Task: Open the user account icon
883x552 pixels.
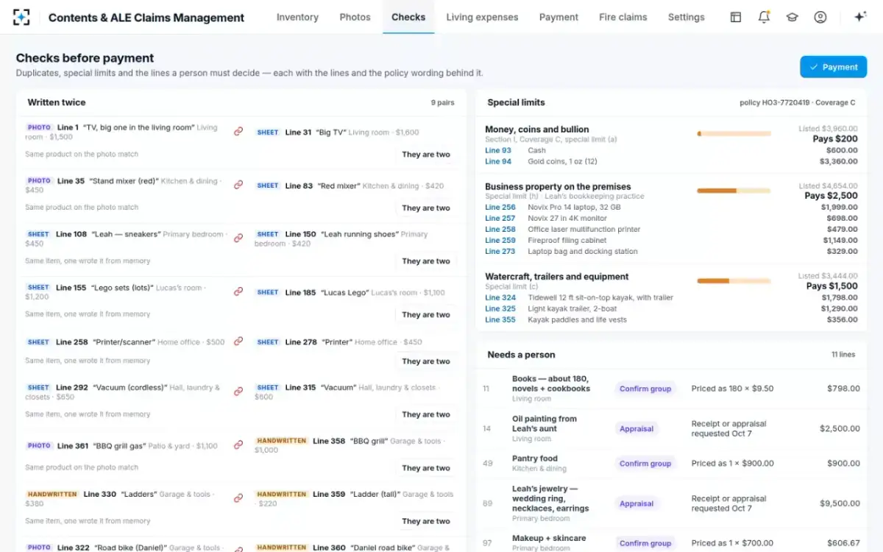Action: (820, 17)
